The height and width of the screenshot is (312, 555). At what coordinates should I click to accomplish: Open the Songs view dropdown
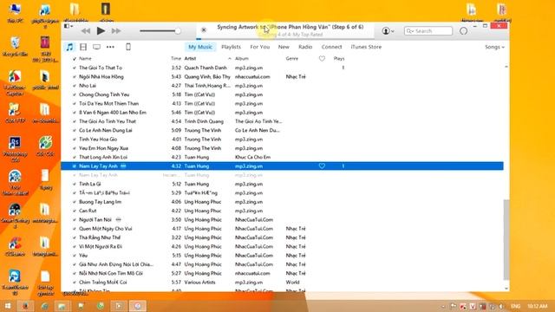click(494, 47)
